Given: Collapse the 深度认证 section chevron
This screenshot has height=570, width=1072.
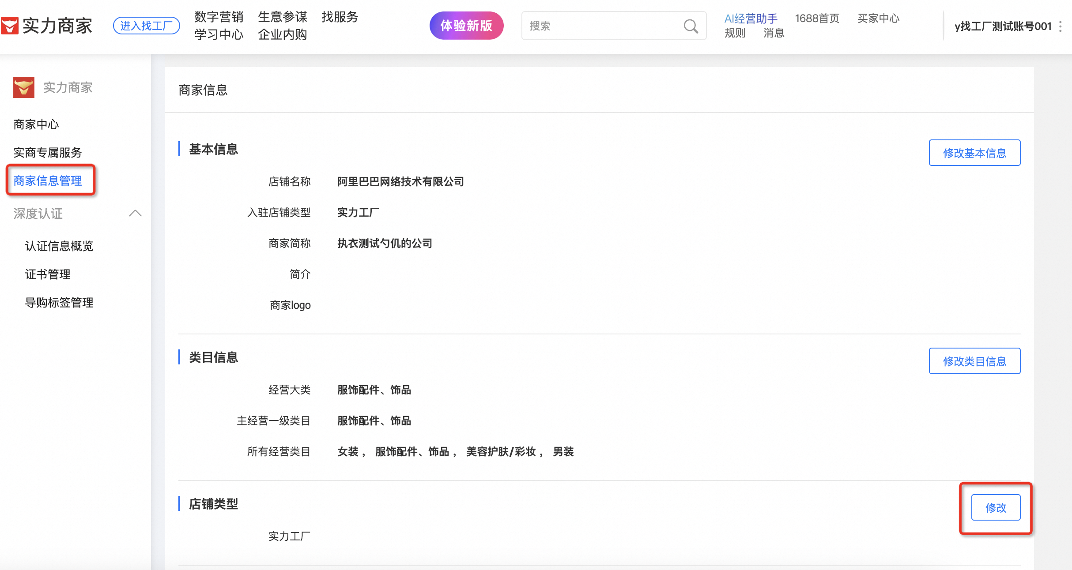Looking at the screenshot, I should 135,214.
